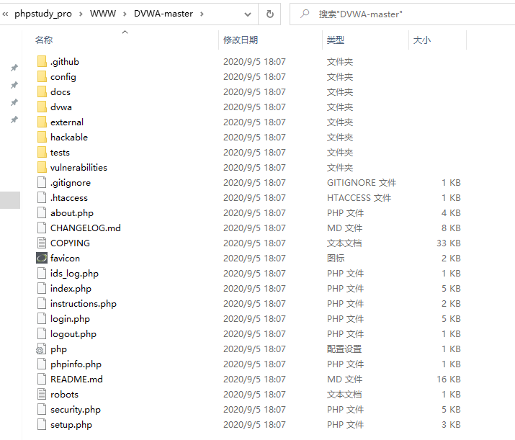Click the README.md file icon
515x440 pixels.
click(42, 379)
